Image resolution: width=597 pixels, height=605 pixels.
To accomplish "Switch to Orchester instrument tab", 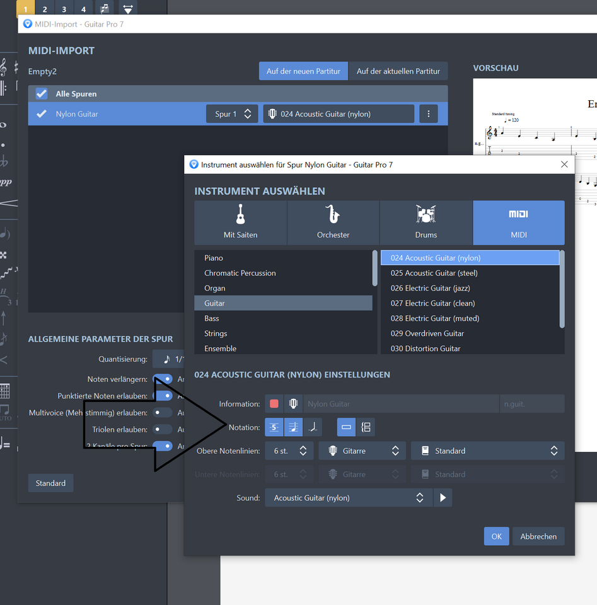I will click(333, 222).
